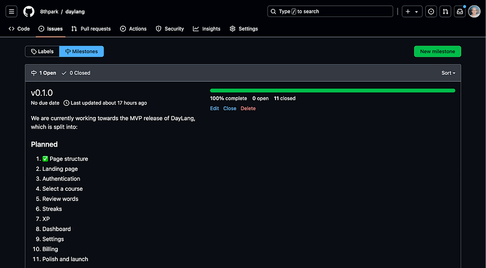Image resolution: width=486 pixels, height=268 pixels.
Task: Switch to the Actions tab
Action: 133,29
